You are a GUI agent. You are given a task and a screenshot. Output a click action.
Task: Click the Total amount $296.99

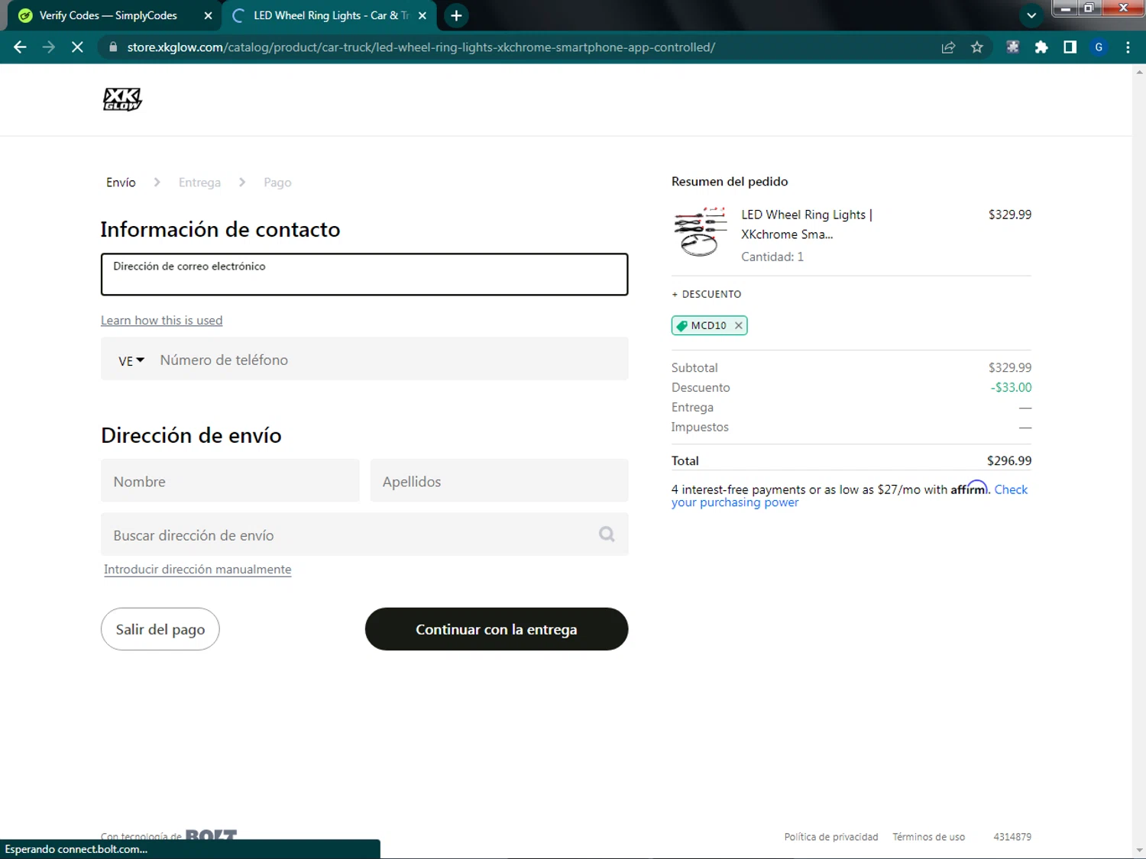coord(1008,460)
